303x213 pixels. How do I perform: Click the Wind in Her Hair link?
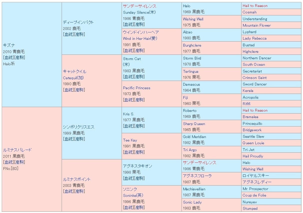click(x=140, y=39)
